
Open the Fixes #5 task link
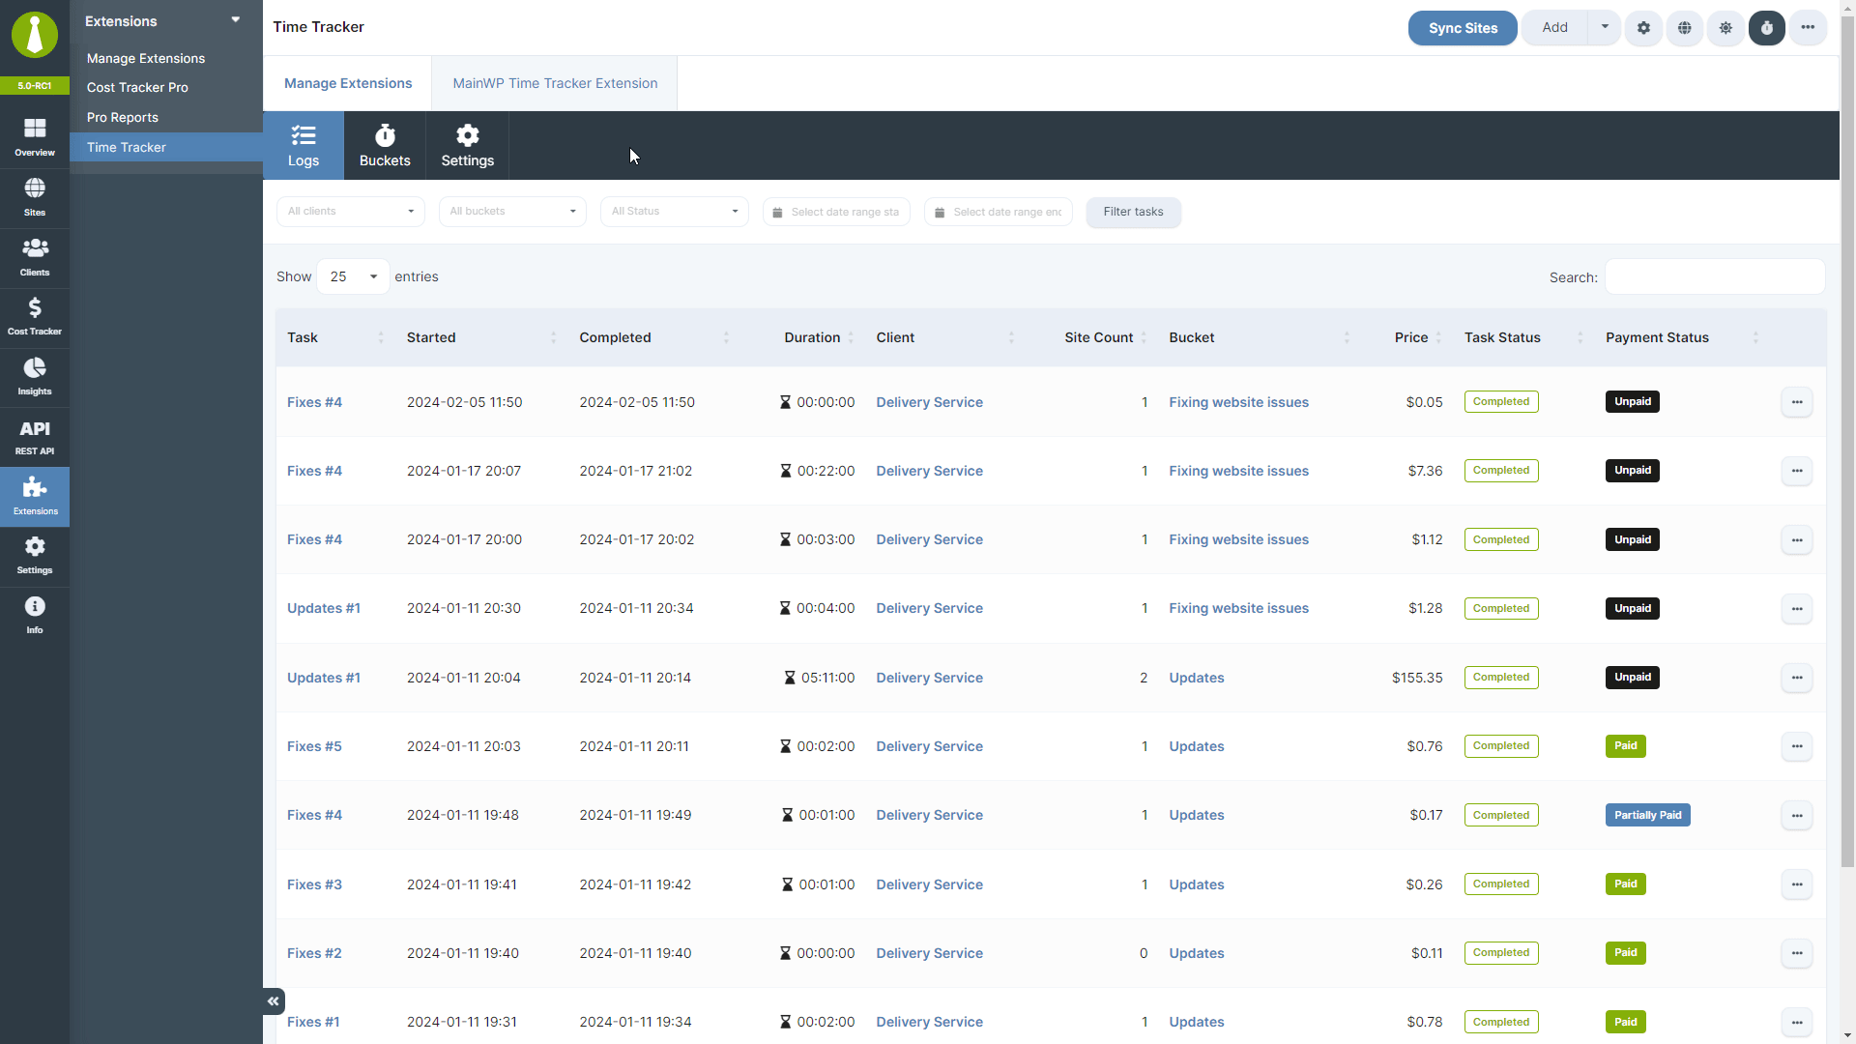[x=314, y=746]
